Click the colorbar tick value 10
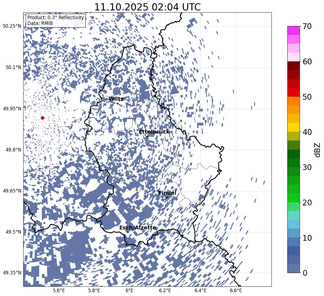 (307, 237)
